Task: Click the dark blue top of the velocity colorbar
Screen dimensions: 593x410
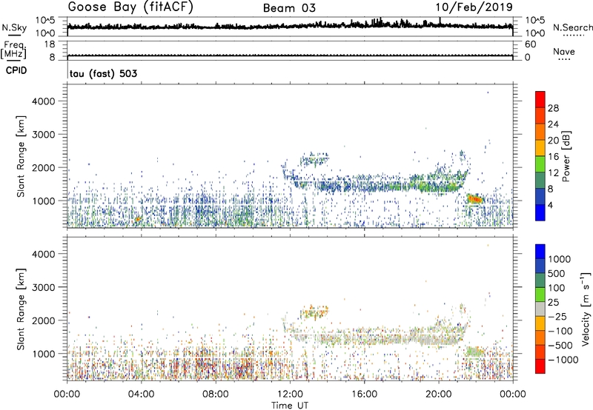Action: pyautogui.click(x=540, y=252)
